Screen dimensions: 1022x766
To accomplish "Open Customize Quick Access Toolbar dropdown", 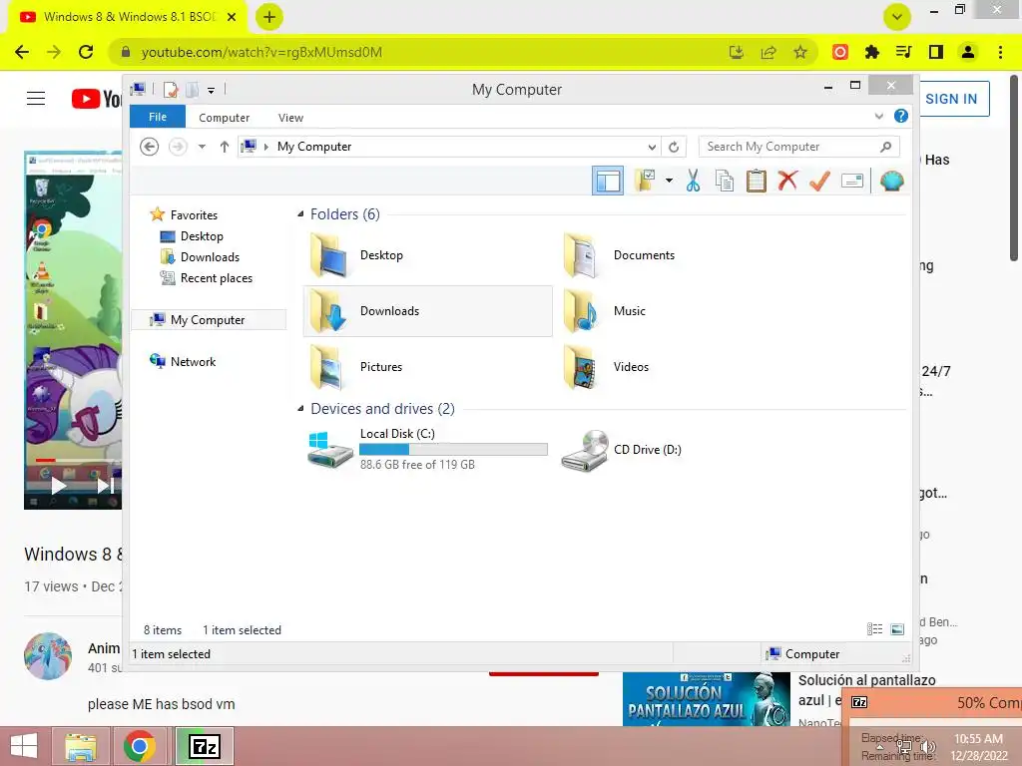I will [212, 91].
